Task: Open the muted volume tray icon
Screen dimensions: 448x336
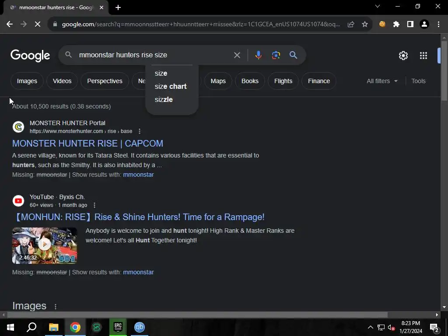Action: (392, 327)
